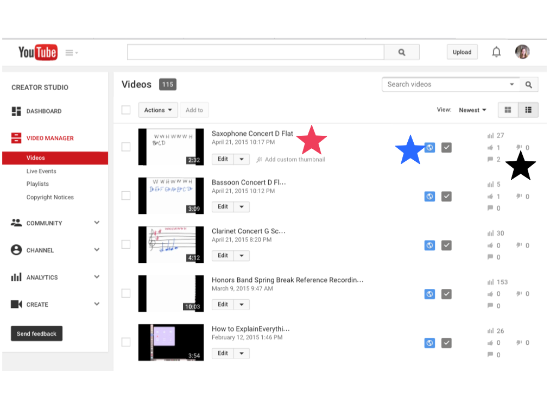
Task: Click in the main YouTube search field
Action: point(256,52)
